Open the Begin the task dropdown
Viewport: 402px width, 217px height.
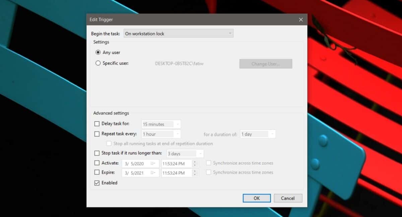178,34
